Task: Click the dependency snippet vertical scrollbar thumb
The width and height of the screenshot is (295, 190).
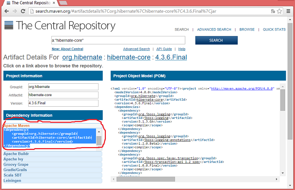Action: [99, 141]
